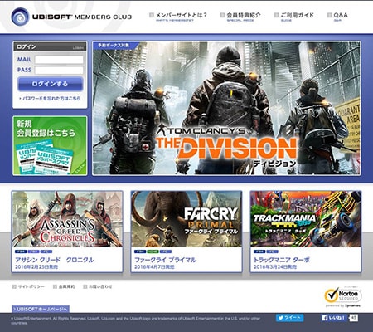Screen dimensions: 373x332
Task: Open the Assassin's Creed Chronicles thumbnail
Action: (67, 219)
